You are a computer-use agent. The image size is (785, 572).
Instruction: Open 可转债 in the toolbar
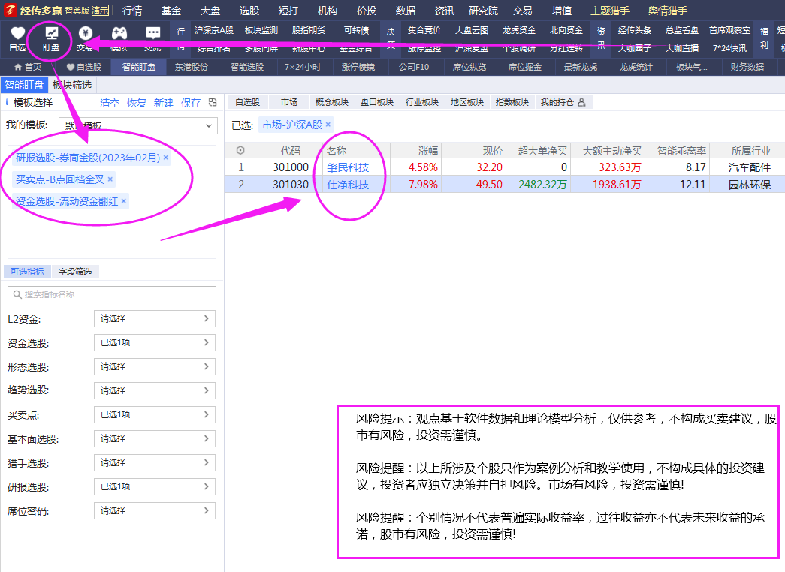point(356,31)
